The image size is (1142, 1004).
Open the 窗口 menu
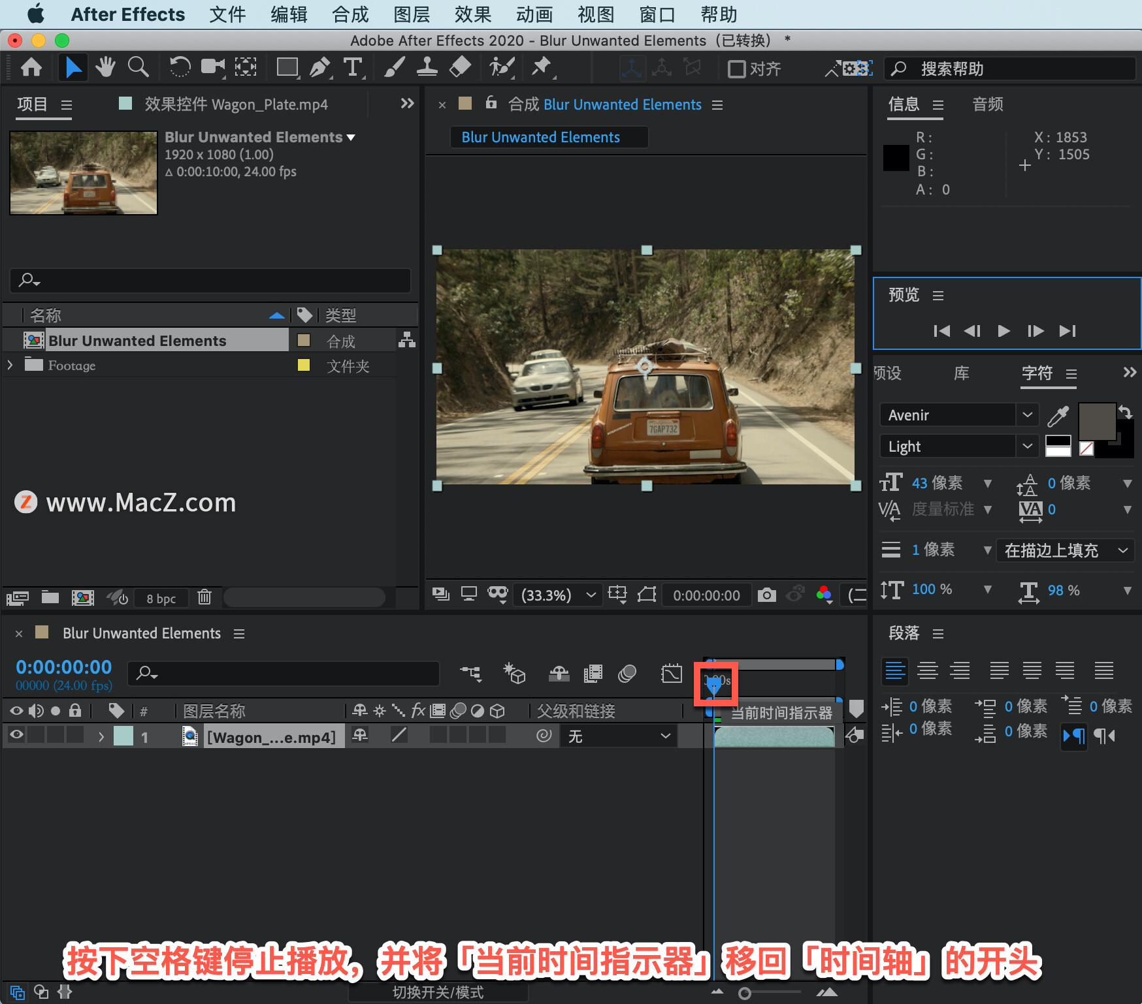tap(657, 14)
